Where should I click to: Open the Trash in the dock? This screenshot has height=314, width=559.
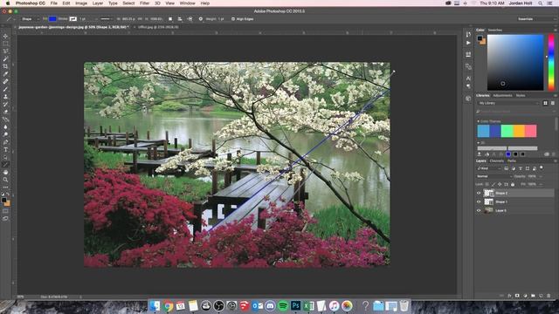click(404, 305)
